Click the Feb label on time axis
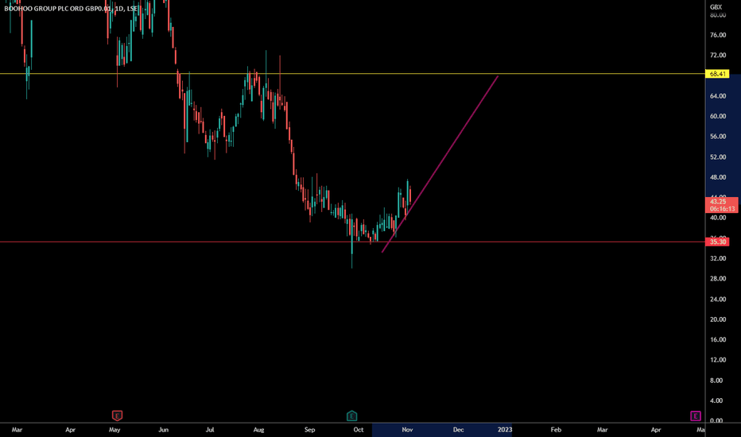Viewport: 741px width, 437px height. click(556, 430)
